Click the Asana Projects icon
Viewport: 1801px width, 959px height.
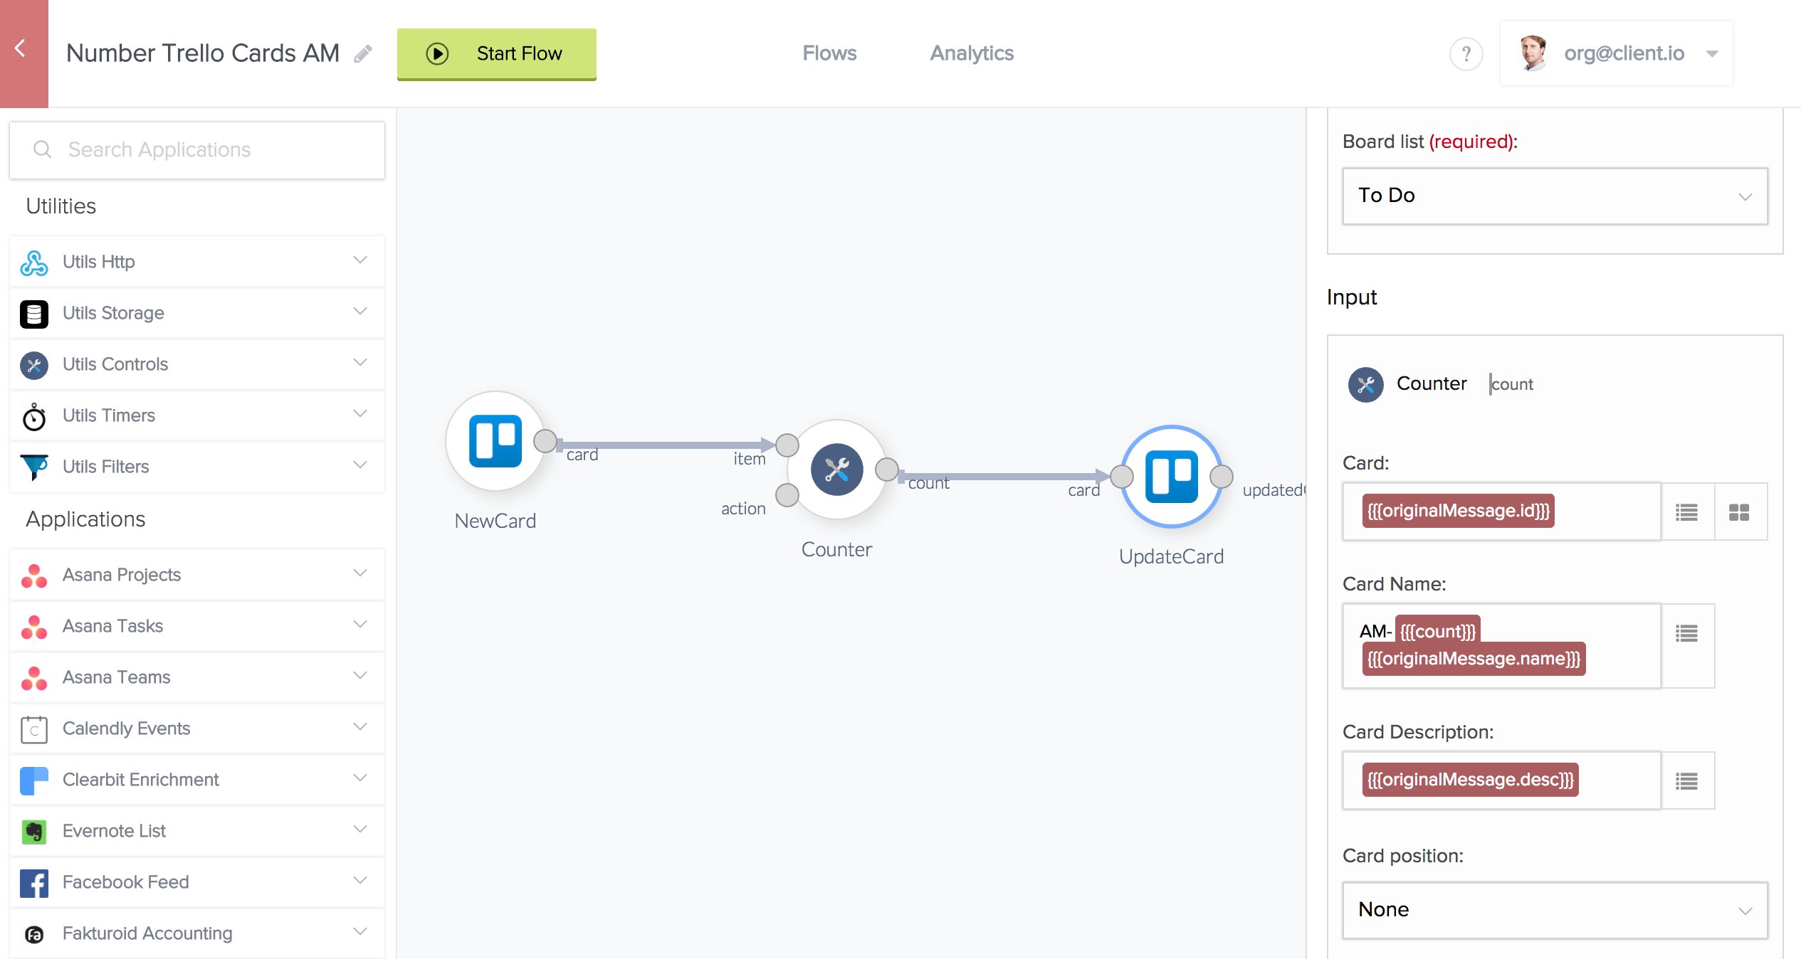pos(34,576)
